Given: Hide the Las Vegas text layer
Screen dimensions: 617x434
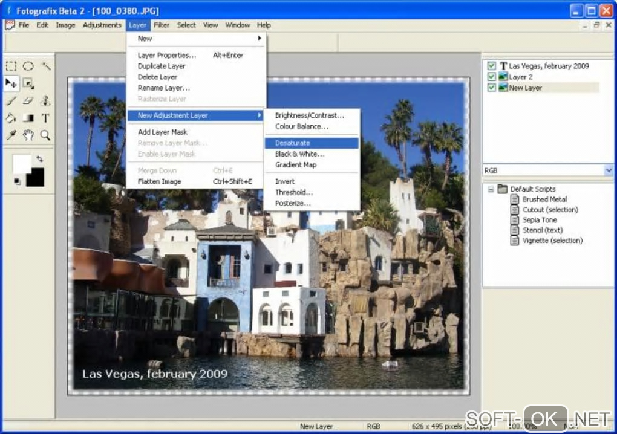Looking at the screenshot, I should tap(491, 66).
